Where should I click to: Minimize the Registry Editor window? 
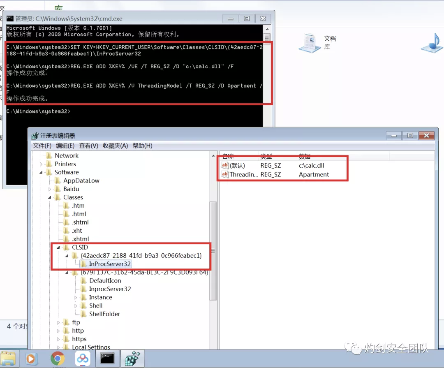(x=393, y=136)
